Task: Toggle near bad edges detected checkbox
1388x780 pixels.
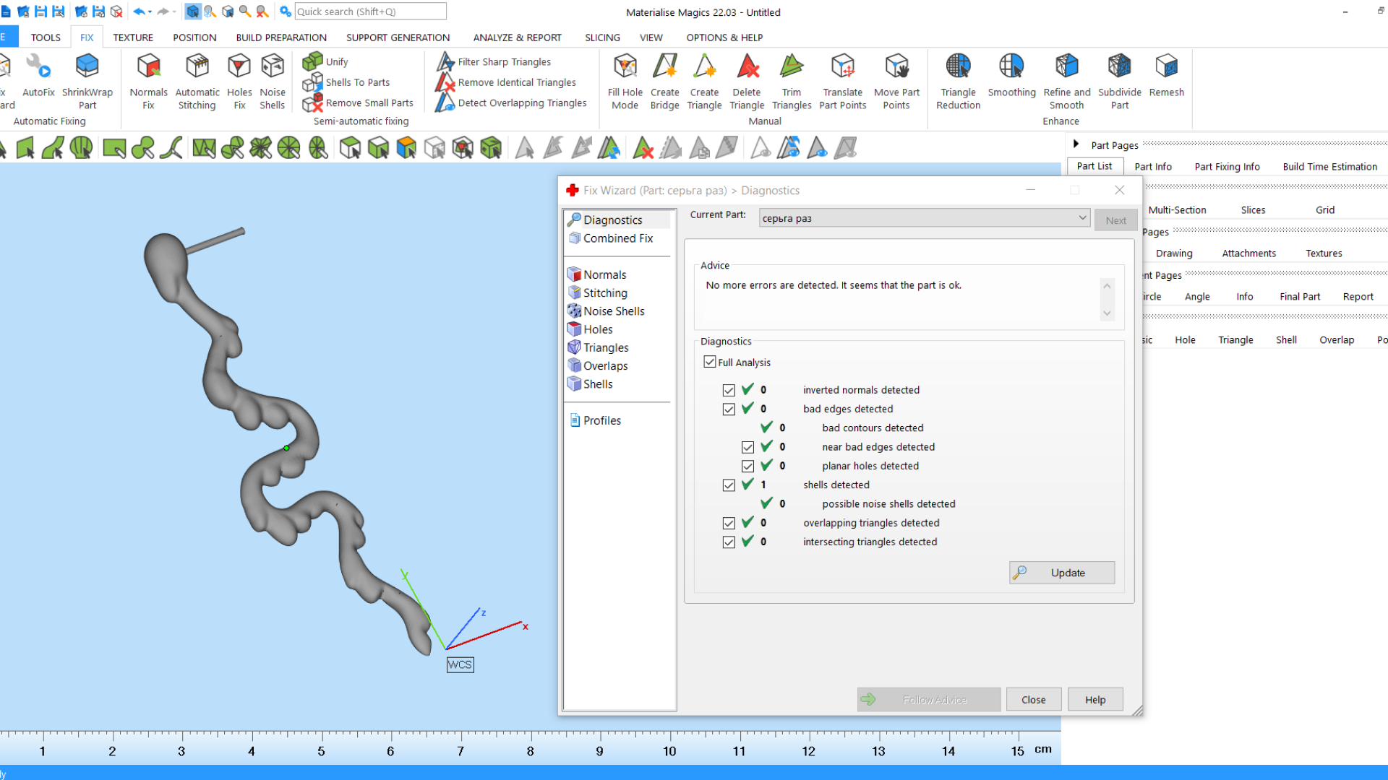Action: 747,447
